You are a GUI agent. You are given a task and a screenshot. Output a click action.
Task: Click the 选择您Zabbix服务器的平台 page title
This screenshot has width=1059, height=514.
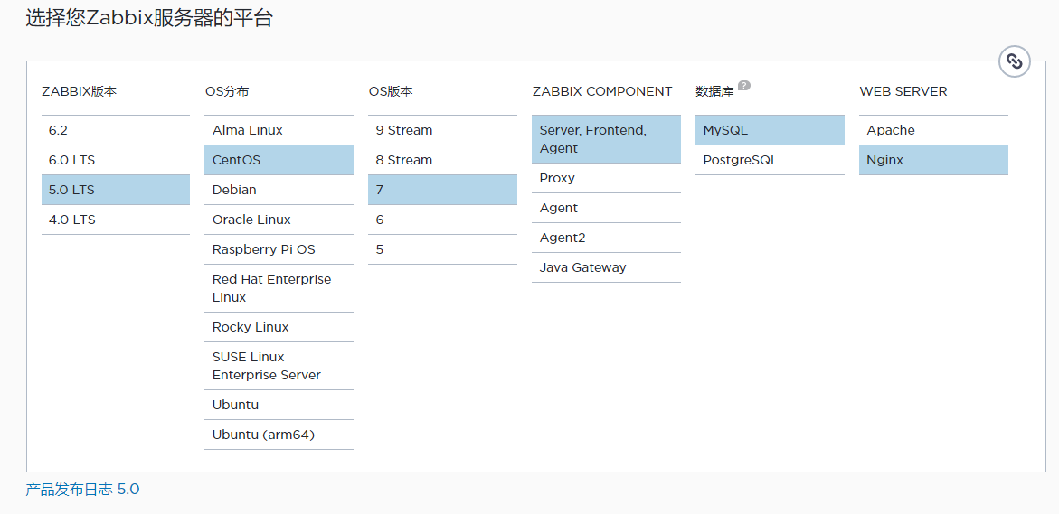point(149,18)
